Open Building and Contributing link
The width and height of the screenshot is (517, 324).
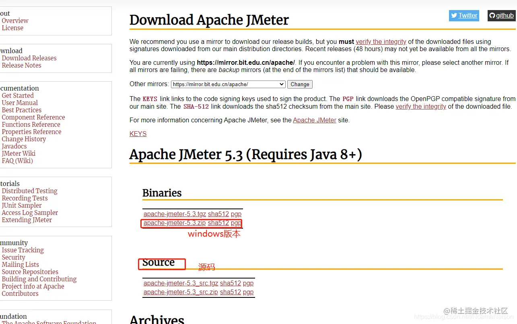39,279
